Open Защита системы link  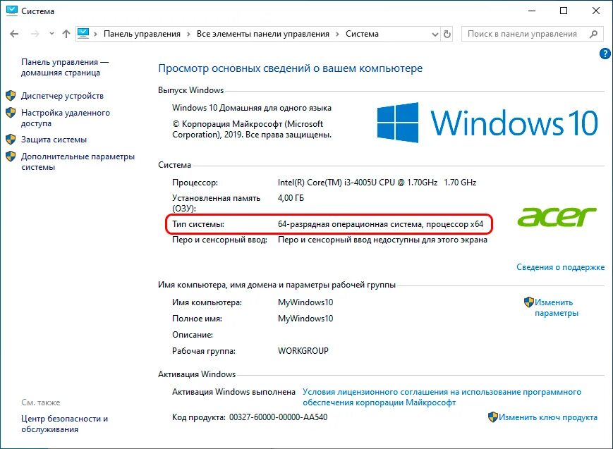click(54, 140)
